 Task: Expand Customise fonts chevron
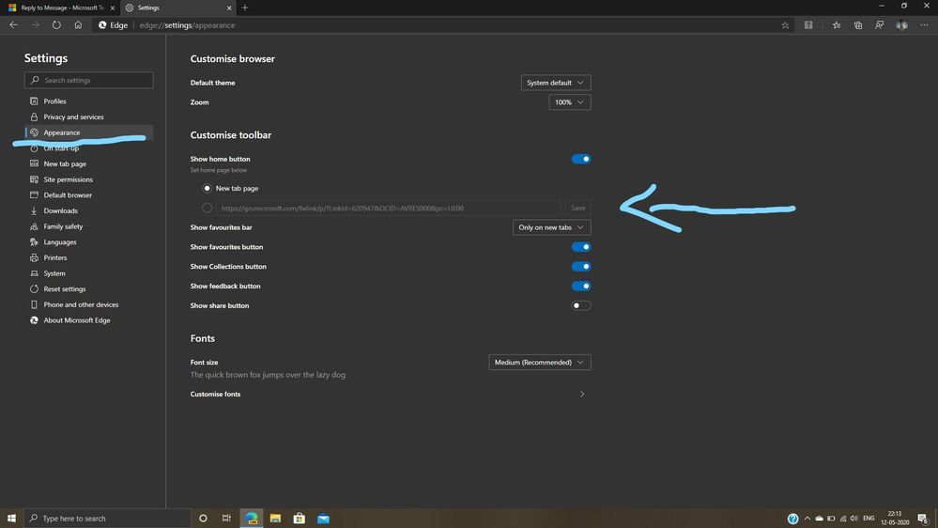[582, 394]
